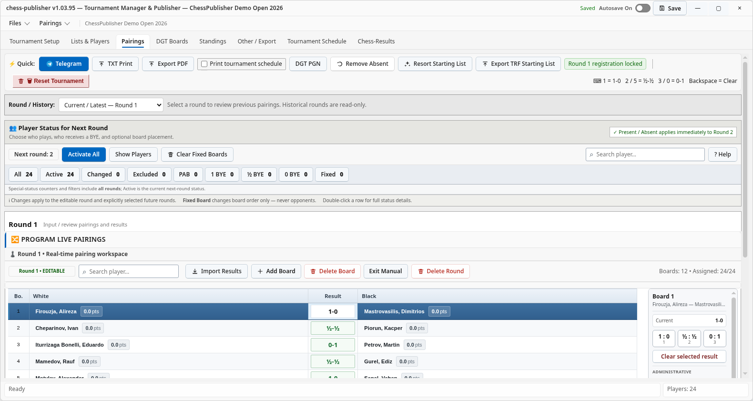Filter player status by Changed 0
Viewport: 753px width, 401px height.
[103, 175]
